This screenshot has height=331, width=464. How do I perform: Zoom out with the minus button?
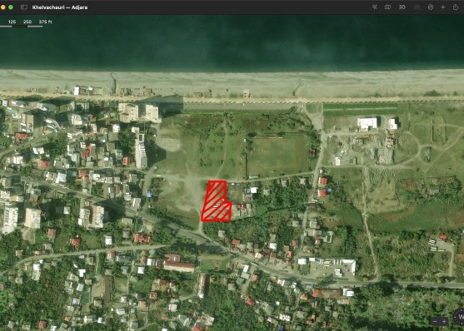(x=434, y=321)
